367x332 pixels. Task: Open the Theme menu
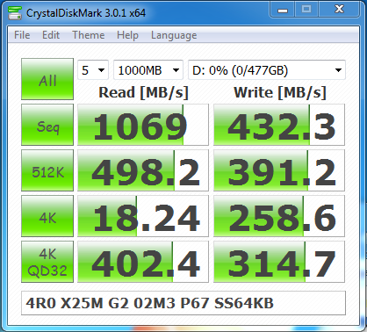[x=89, y=35]
